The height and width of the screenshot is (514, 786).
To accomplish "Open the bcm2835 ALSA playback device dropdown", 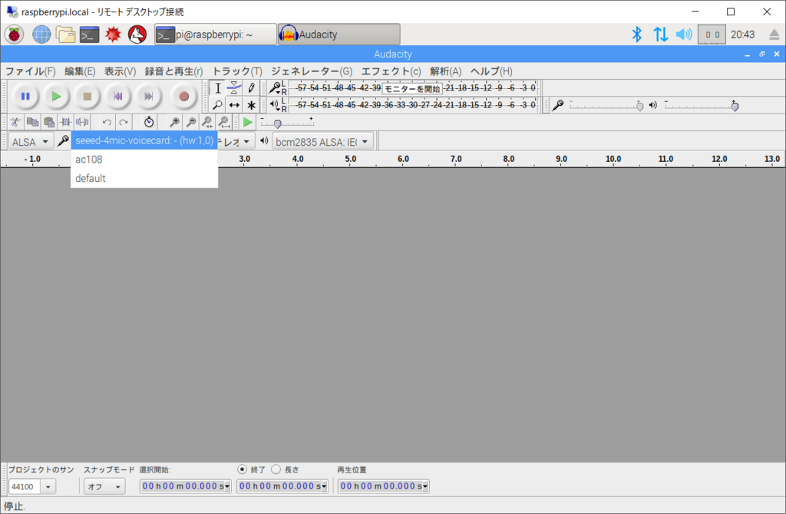I will coord(323,142).
